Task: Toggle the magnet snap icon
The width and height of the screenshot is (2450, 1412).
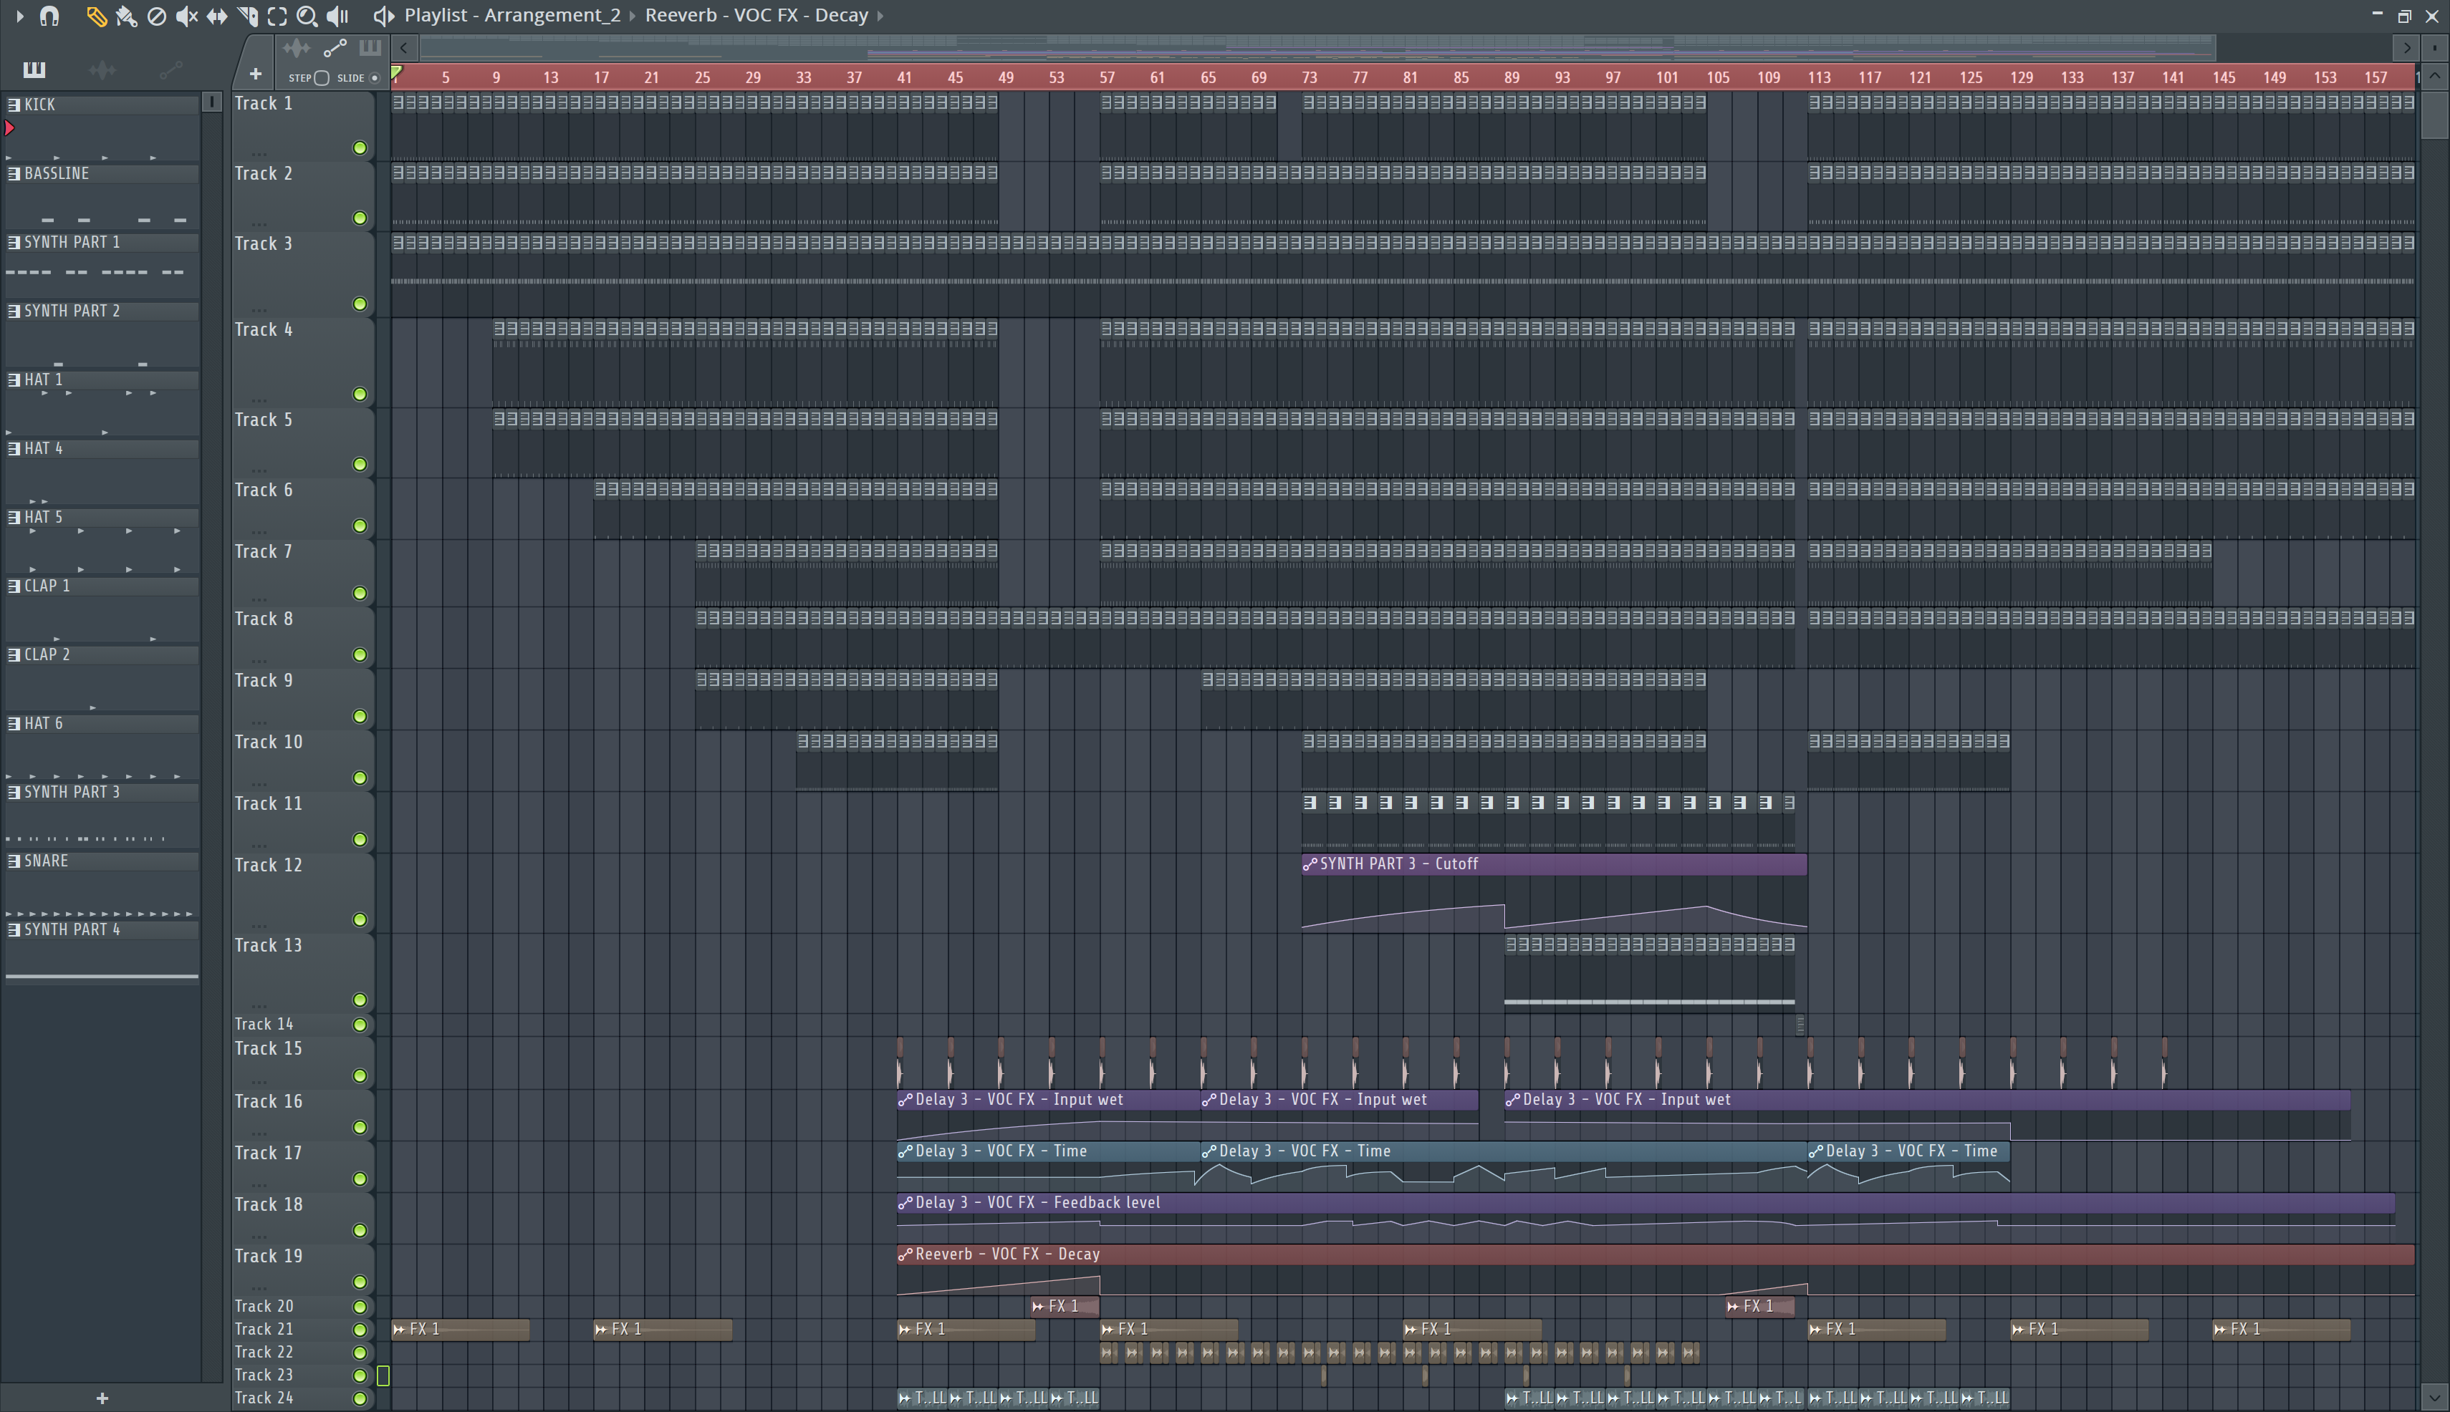Action: [x=49, y=16]
